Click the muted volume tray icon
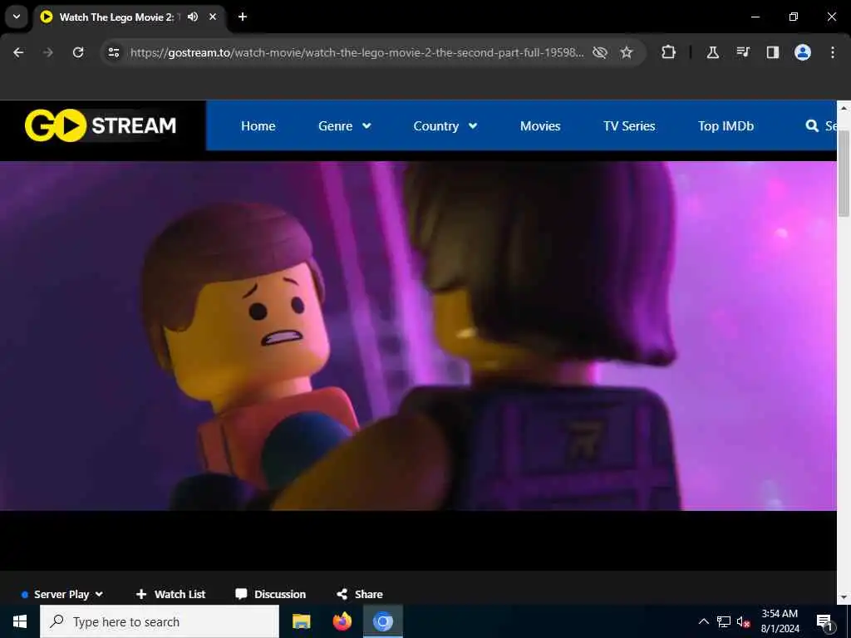Screen dimensions: 851x638 click(743, 621)
